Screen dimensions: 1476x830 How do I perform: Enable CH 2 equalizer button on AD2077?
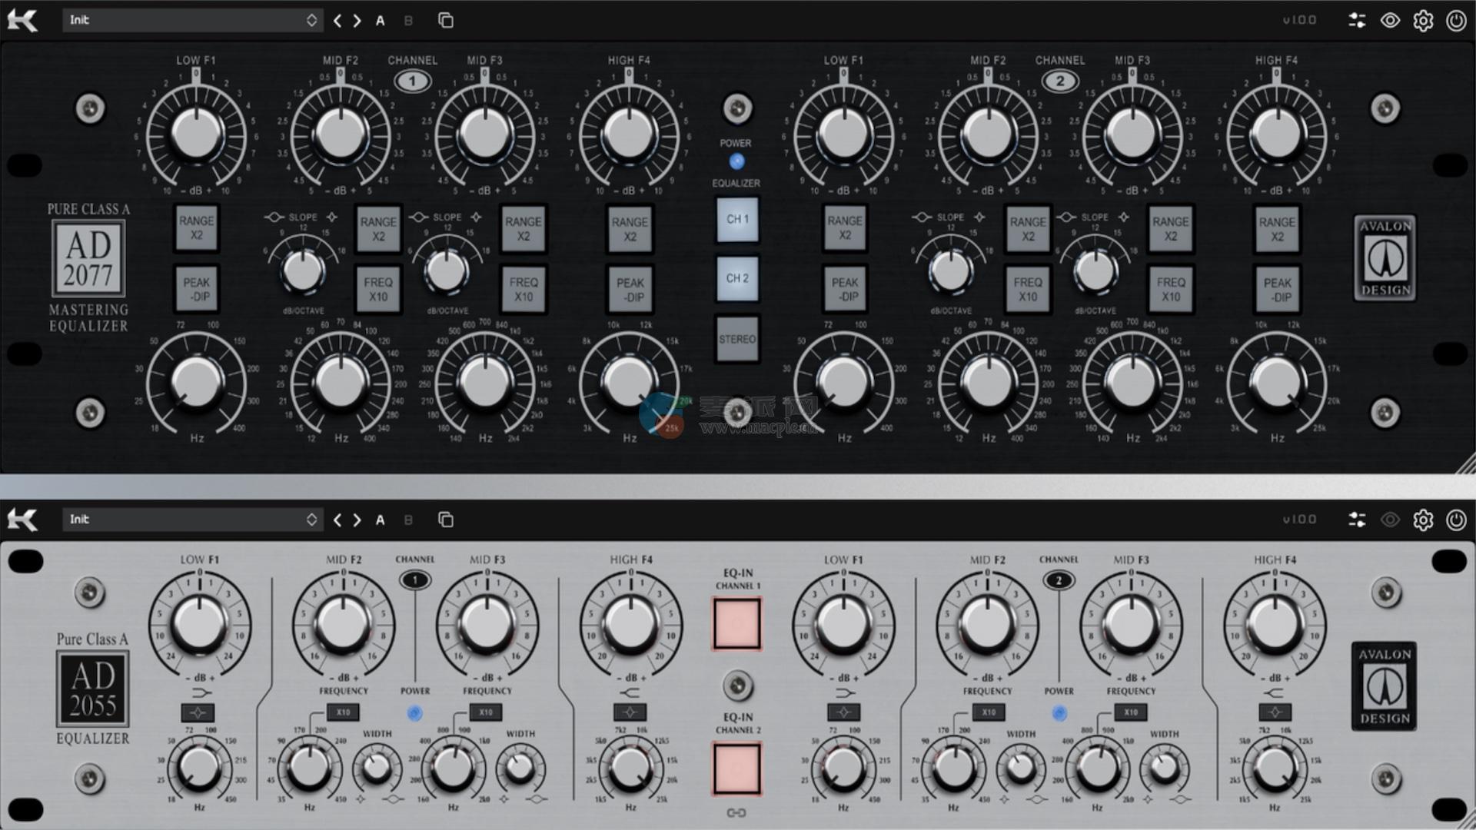[737, 278]
